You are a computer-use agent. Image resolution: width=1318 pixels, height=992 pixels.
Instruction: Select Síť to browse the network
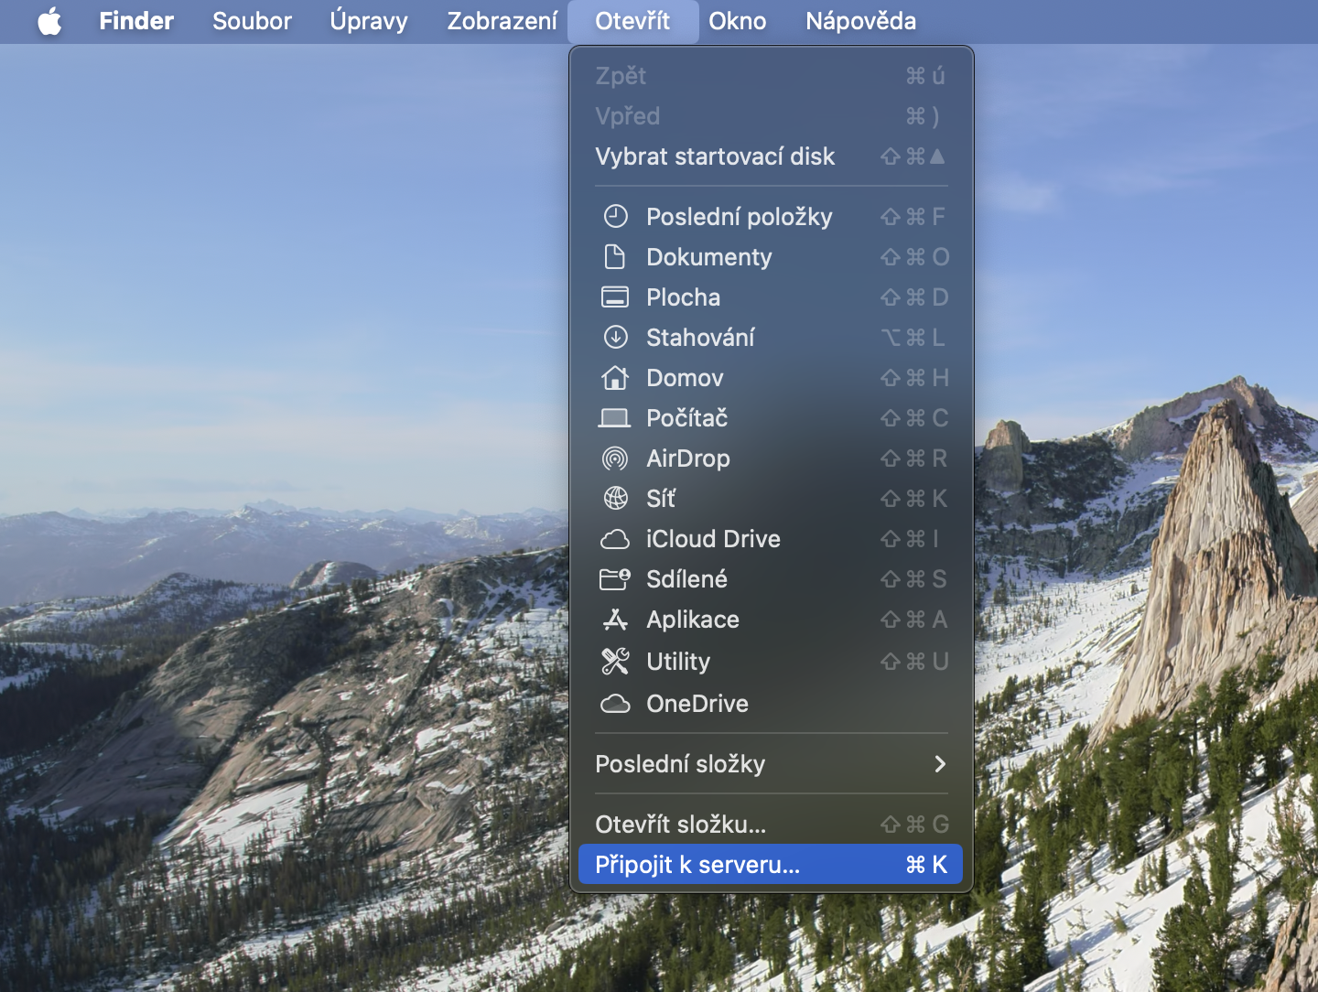pyautogui.click(x=661, y=499)
